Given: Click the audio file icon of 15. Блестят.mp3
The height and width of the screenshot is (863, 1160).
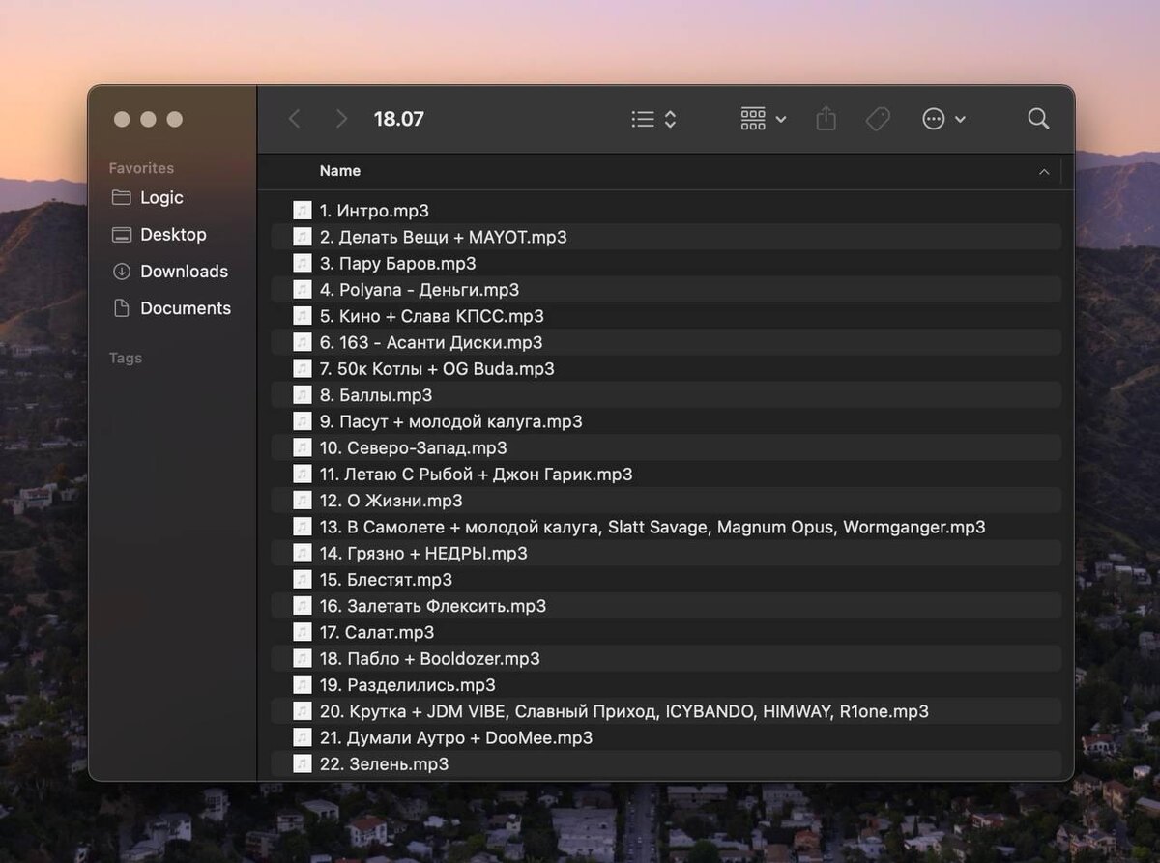Looking at the screenshot, I should click(x=303, y=579).
